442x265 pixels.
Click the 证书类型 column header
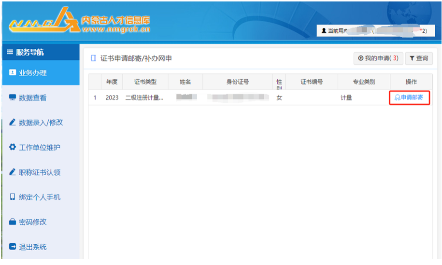pos(145,82)
